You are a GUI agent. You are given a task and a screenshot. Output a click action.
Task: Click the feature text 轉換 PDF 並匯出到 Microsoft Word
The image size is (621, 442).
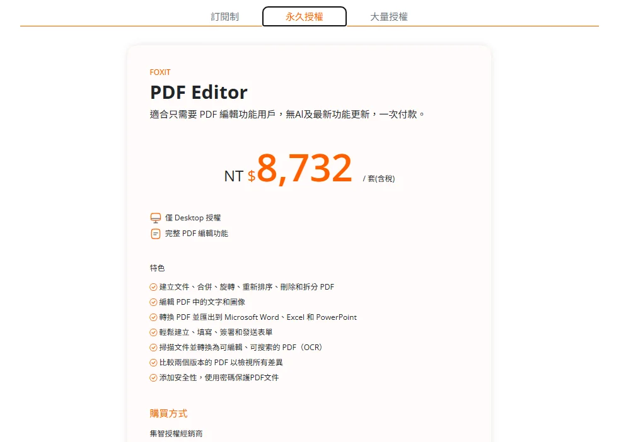[x=258, y=317]
